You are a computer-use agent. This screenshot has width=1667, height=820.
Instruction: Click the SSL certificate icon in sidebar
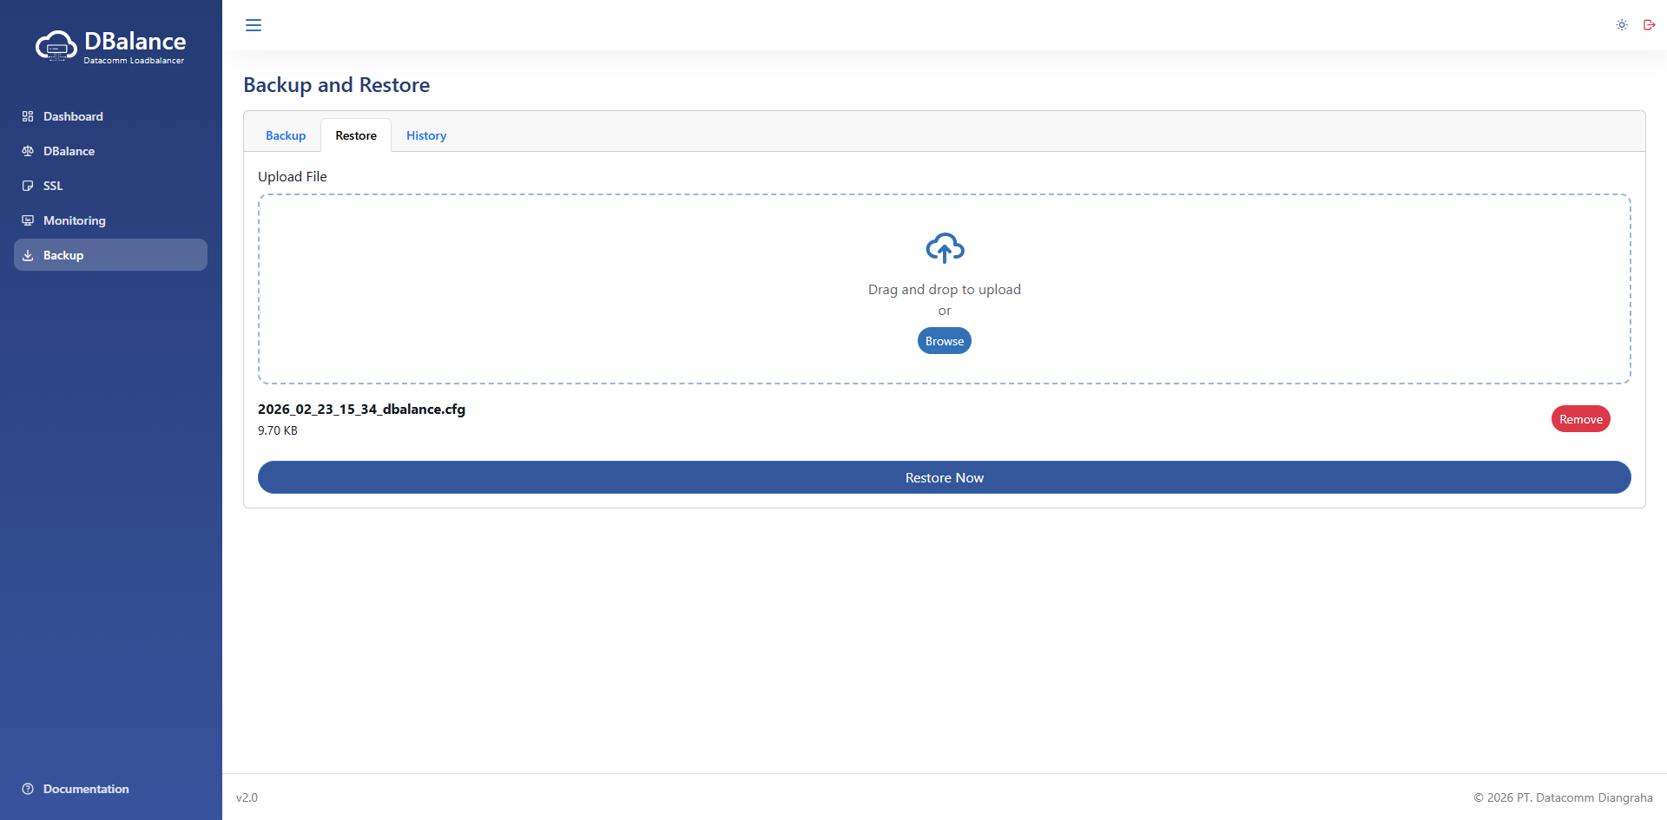(28, 186)
